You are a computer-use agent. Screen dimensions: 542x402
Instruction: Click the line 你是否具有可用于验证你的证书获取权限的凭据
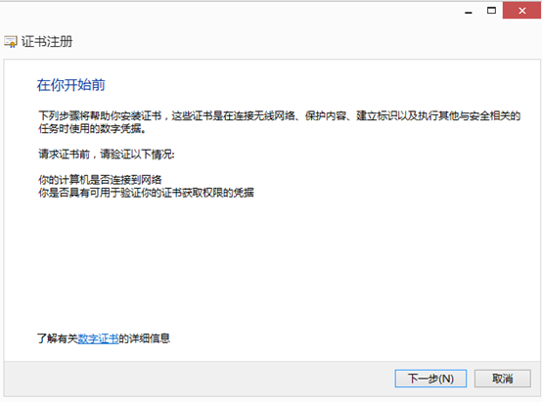(x=146, y=193)
